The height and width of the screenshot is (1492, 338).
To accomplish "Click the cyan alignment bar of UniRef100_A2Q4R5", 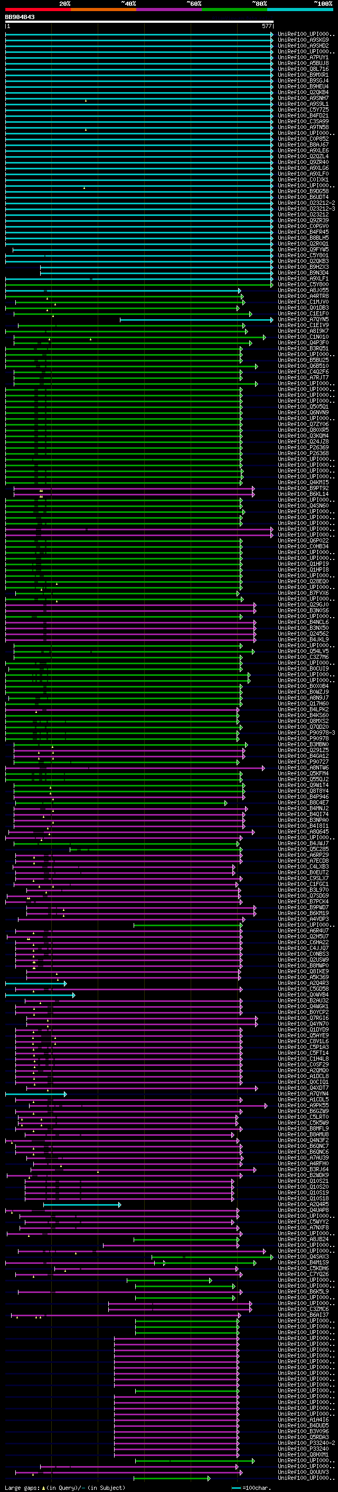I will point(82,1204).
